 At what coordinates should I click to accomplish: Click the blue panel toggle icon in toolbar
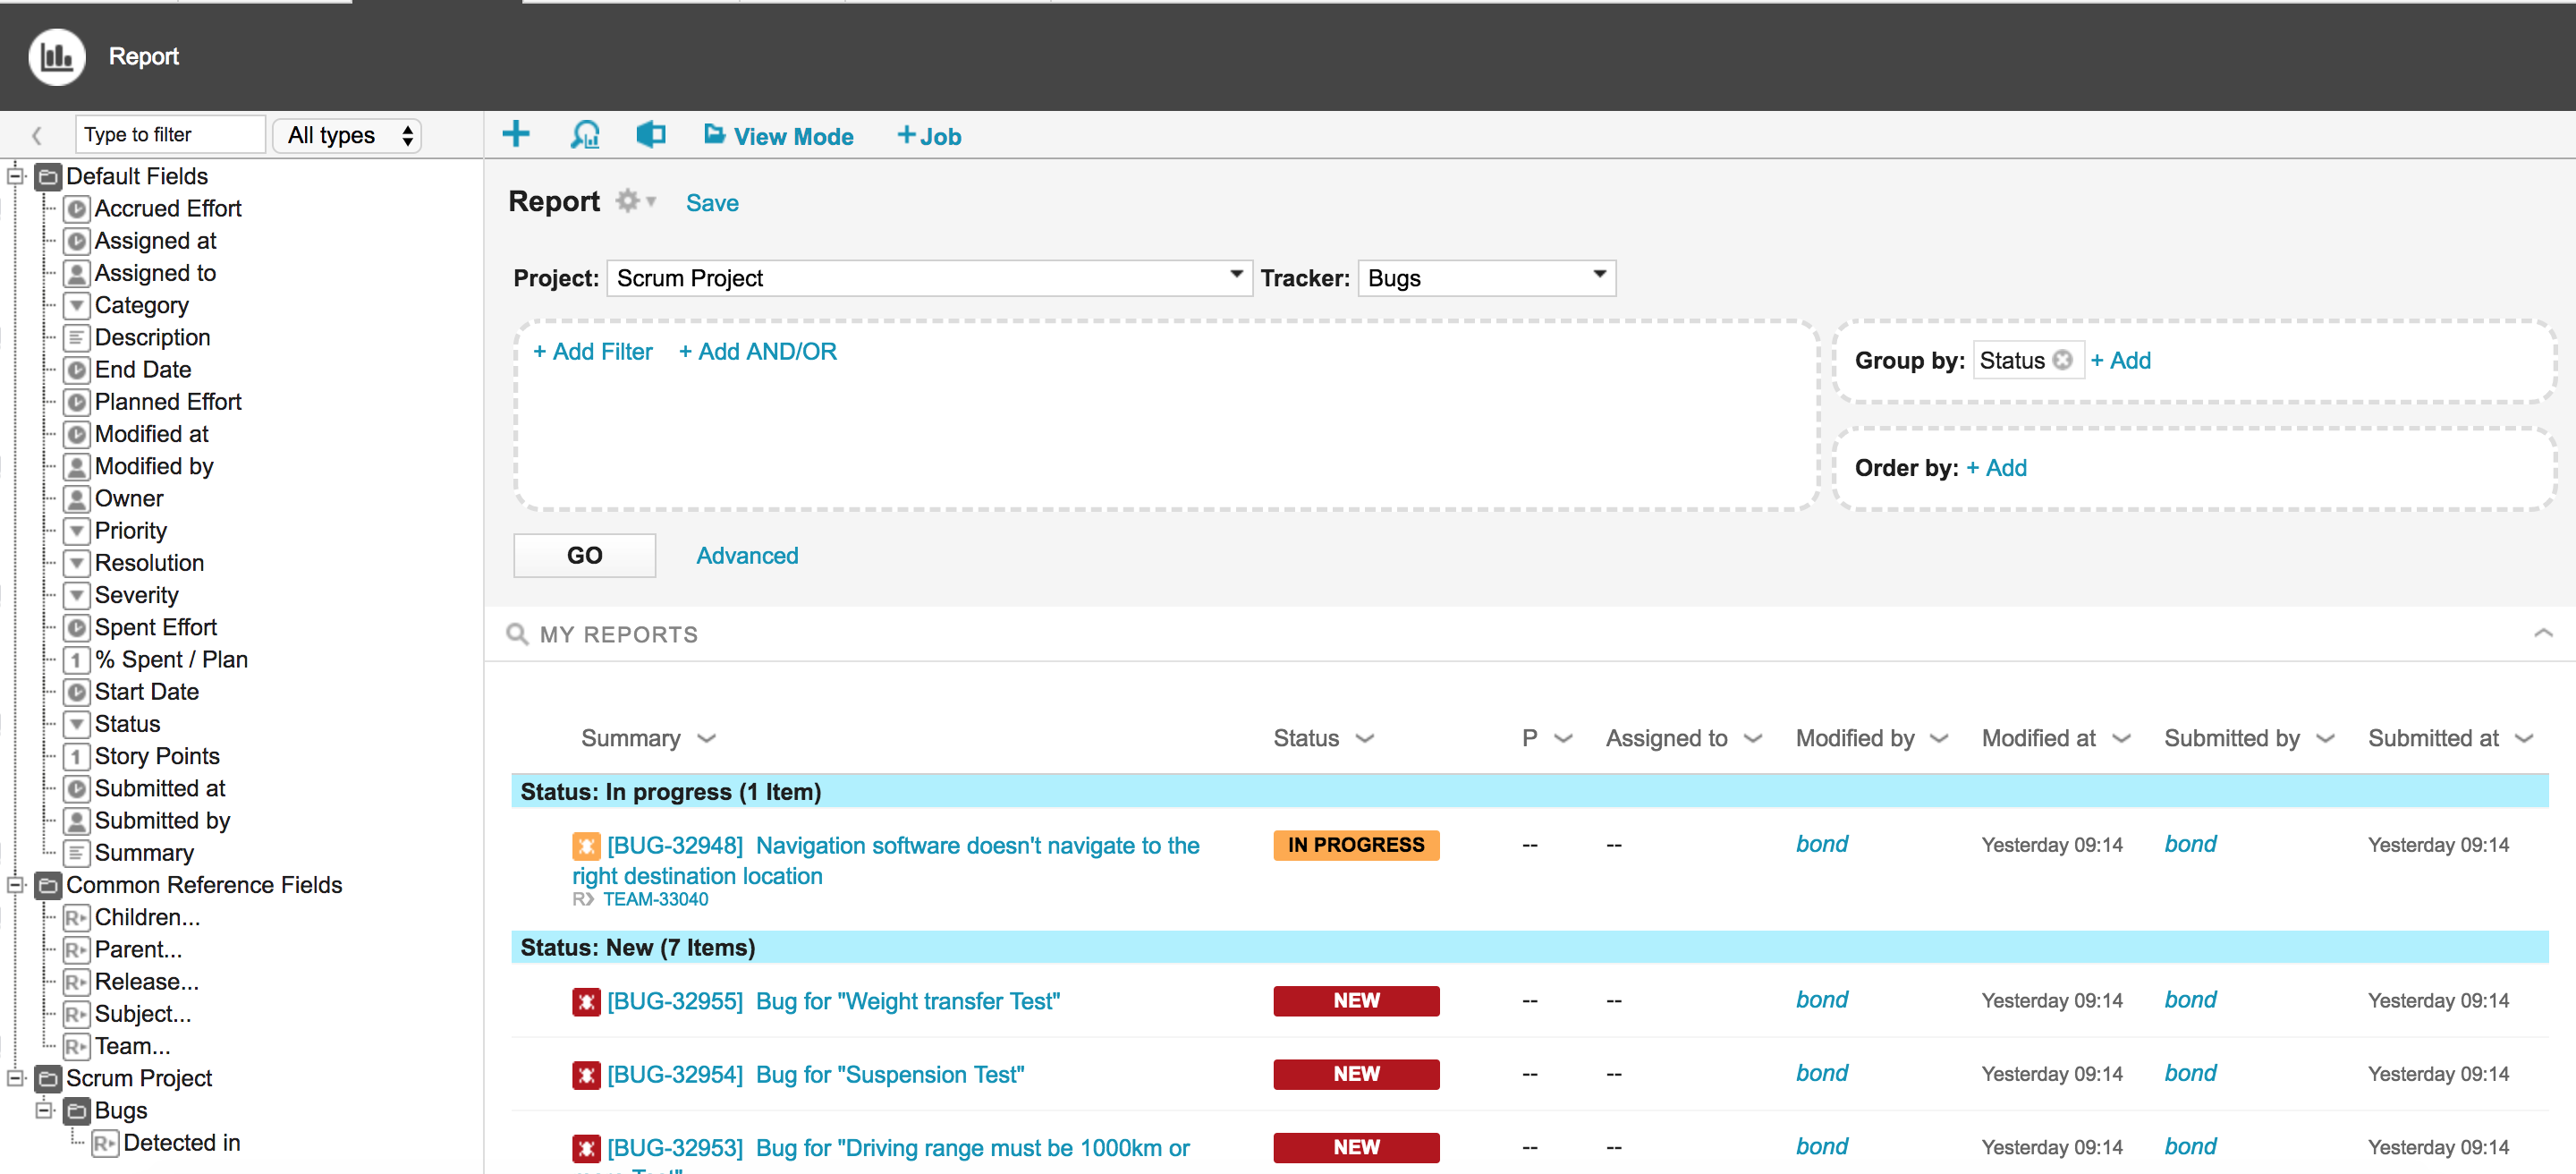651,134
